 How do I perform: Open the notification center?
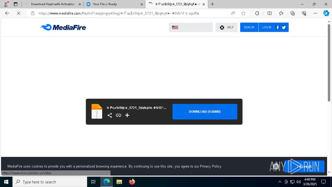point(324,182)
